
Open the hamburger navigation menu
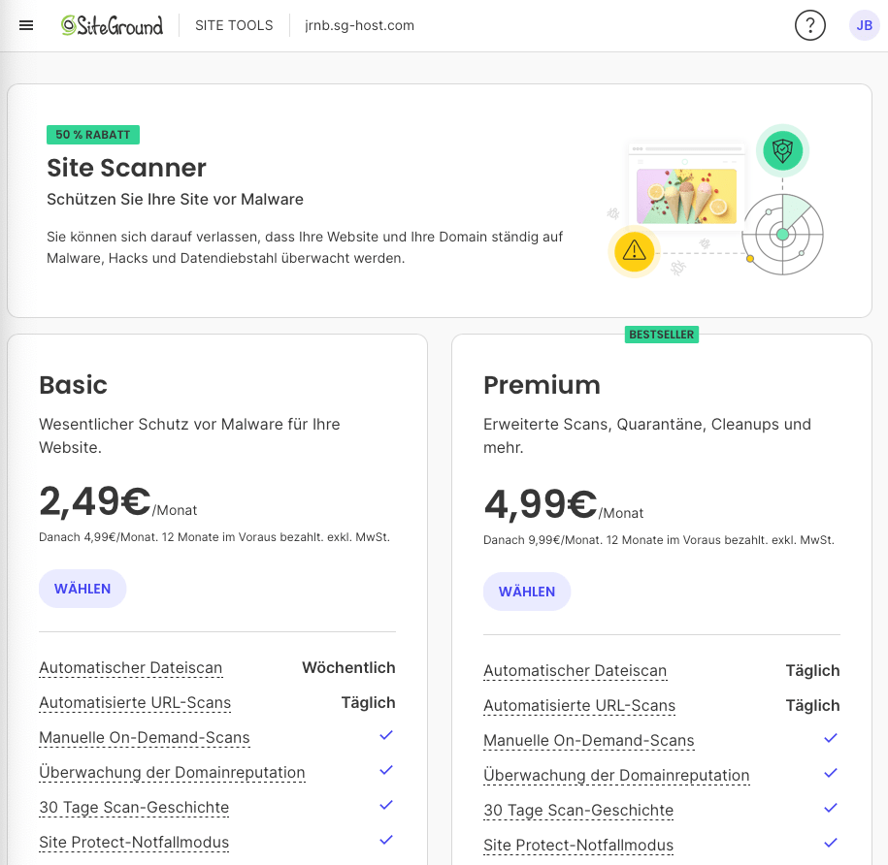click(x=26, y=25)
